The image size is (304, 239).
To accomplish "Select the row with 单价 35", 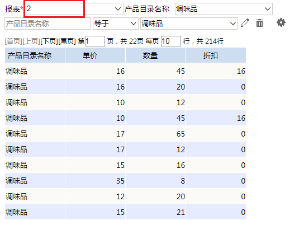I will click(125, 181).
